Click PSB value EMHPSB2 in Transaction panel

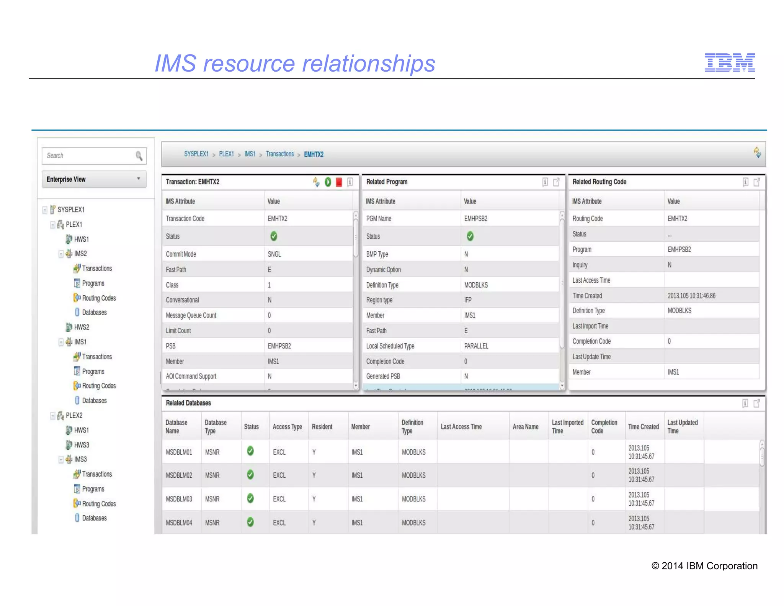pyautogui.click(x=279, y=346)
